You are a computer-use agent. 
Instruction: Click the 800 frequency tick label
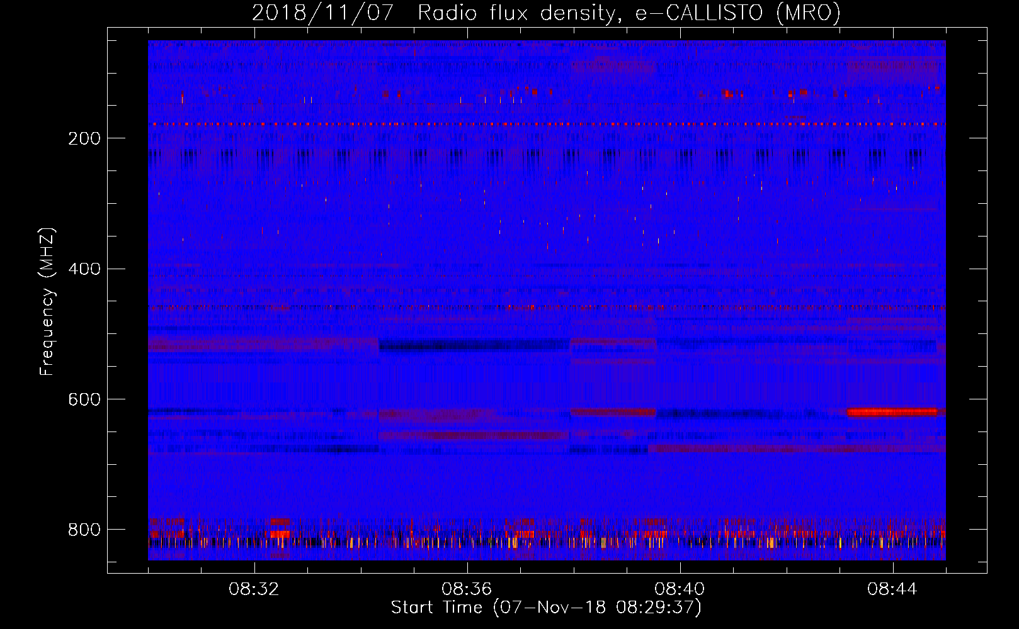coord(84,530)
